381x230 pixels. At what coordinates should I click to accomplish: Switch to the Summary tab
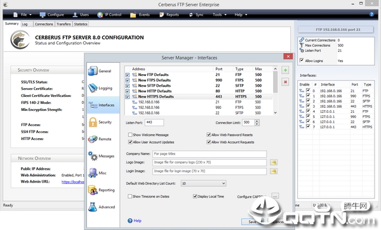pos(11,23)
